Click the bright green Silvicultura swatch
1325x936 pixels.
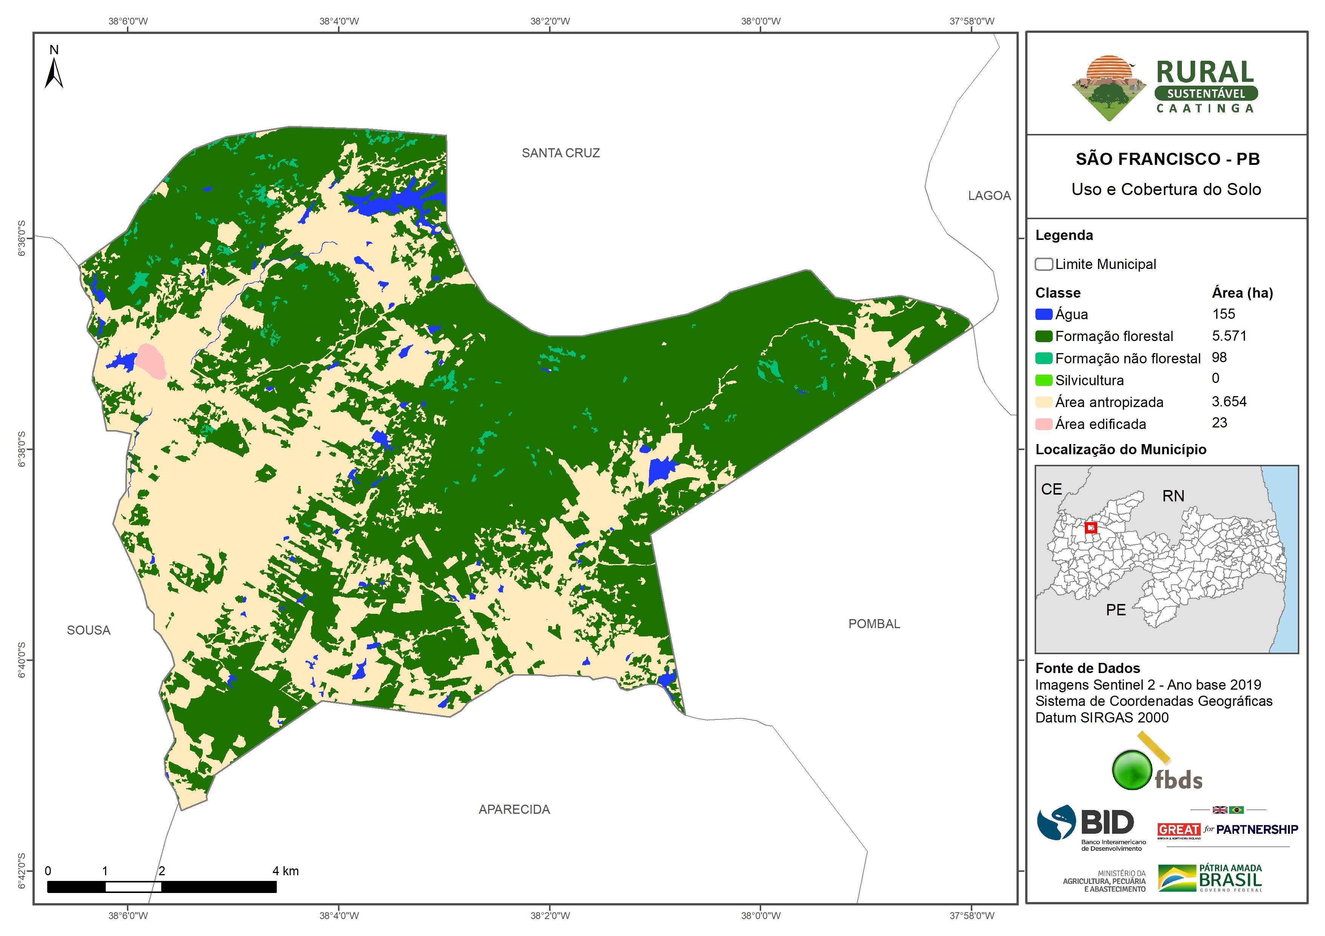[1043, 380]
